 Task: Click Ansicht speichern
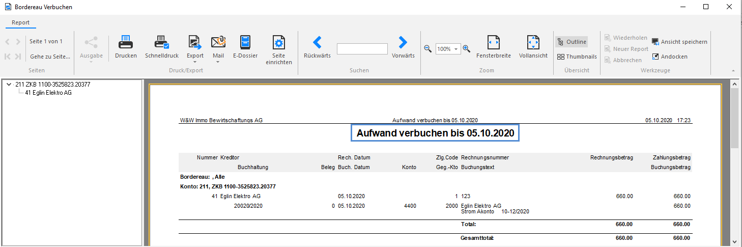coord(679,42)
